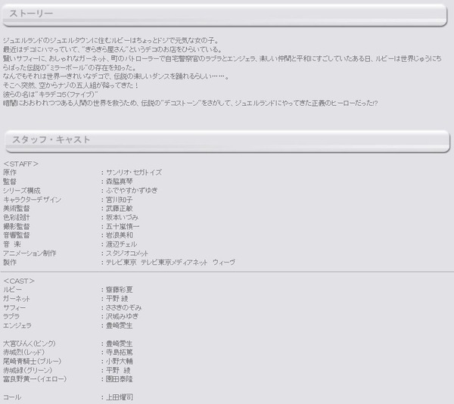Click the ガーネット character label
The image size is (454, 404).
(x=17, y=298)
